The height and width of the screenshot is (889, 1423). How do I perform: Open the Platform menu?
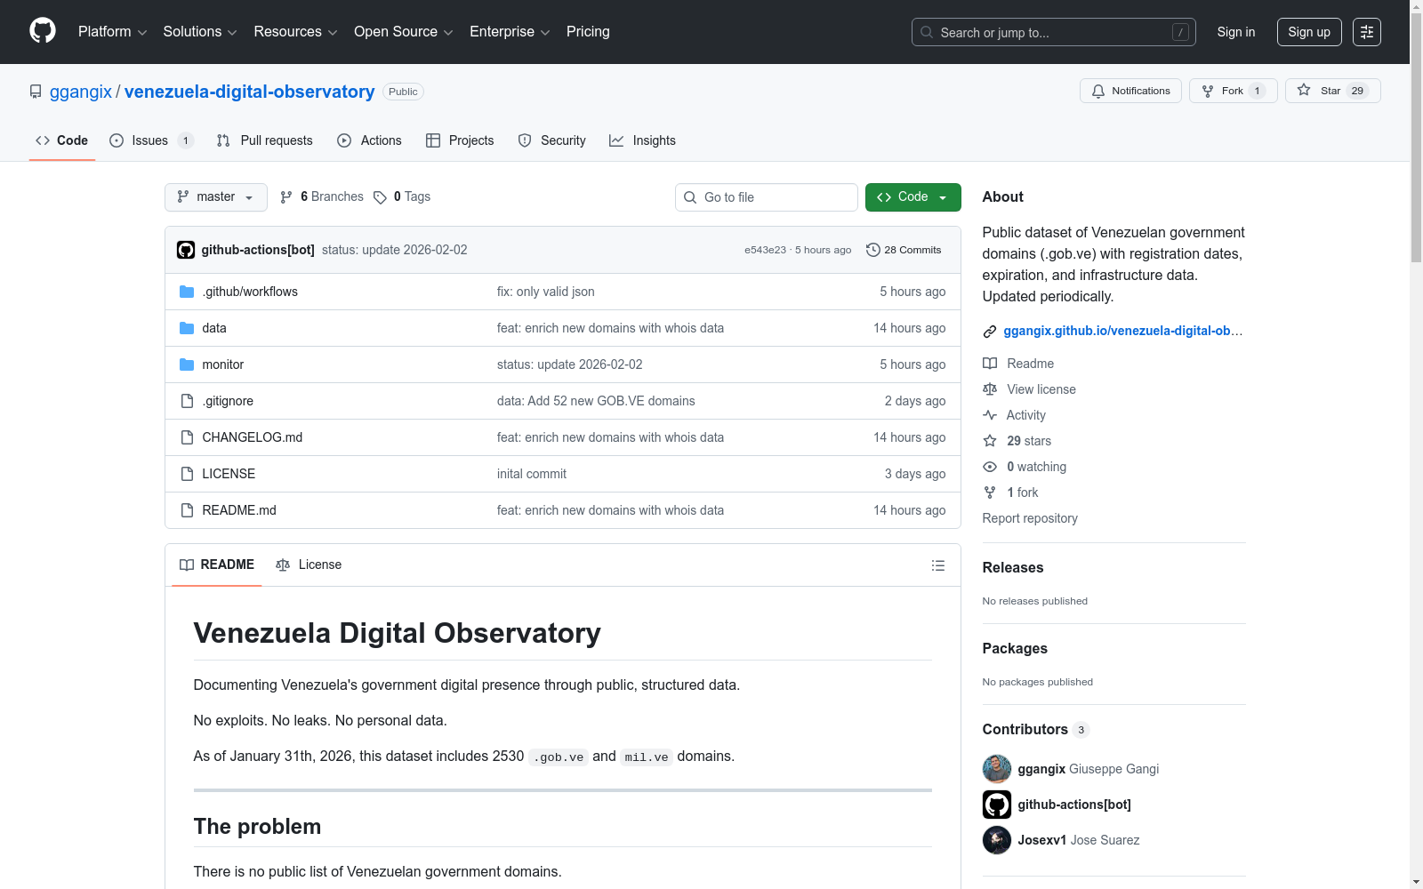(x=112, y=32)
